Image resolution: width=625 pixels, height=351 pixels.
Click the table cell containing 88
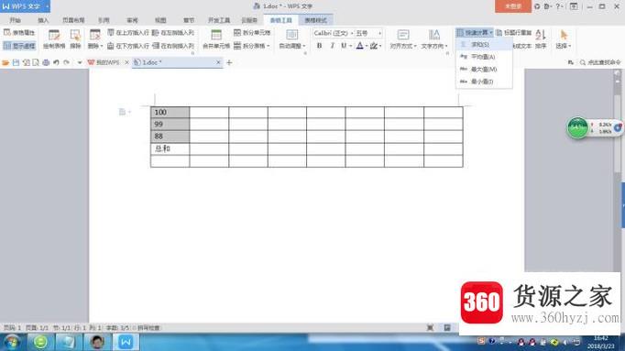pos(170,137)
